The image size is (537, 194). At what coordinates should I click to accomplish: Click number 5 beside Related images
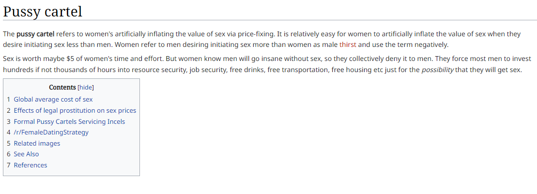[x=9, y=143]
